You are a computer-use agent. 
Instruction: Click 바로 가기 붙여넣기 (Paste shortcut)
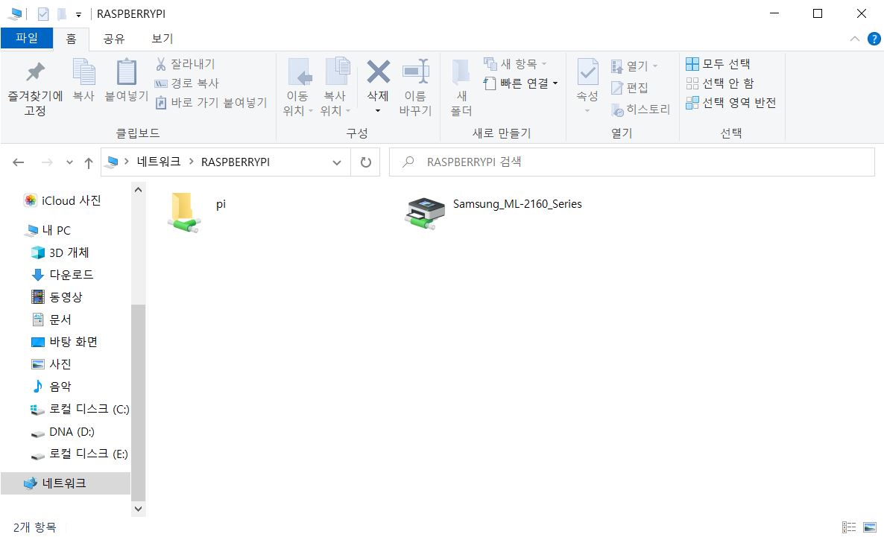click(x=211, y=103)
